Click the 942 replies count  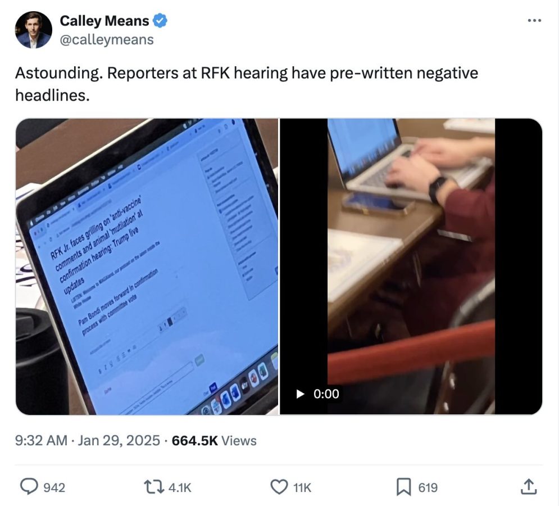tap(54, 487)
